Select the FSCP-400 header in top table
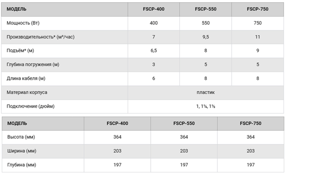This screenshot has width=315, height=174. point(154,9)
